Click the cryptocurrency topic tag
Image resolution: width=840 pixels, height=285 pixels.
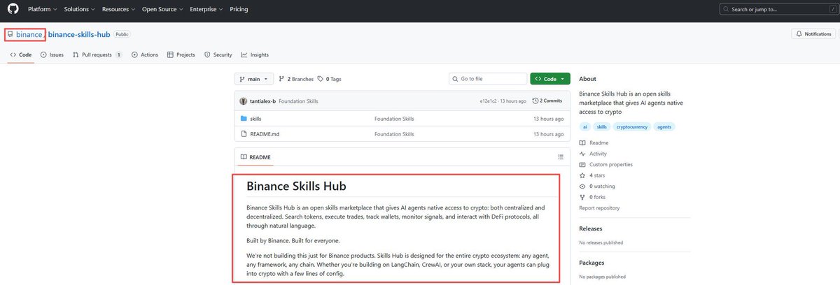[x=632, y=127]
